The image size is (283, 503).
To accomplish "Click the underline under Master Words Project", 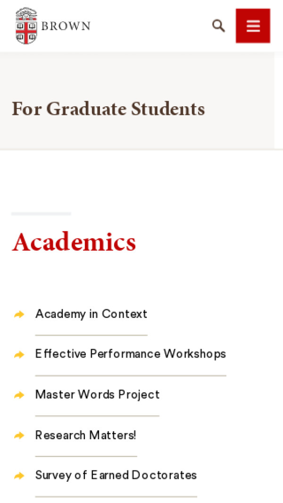I will coord(97,416).
